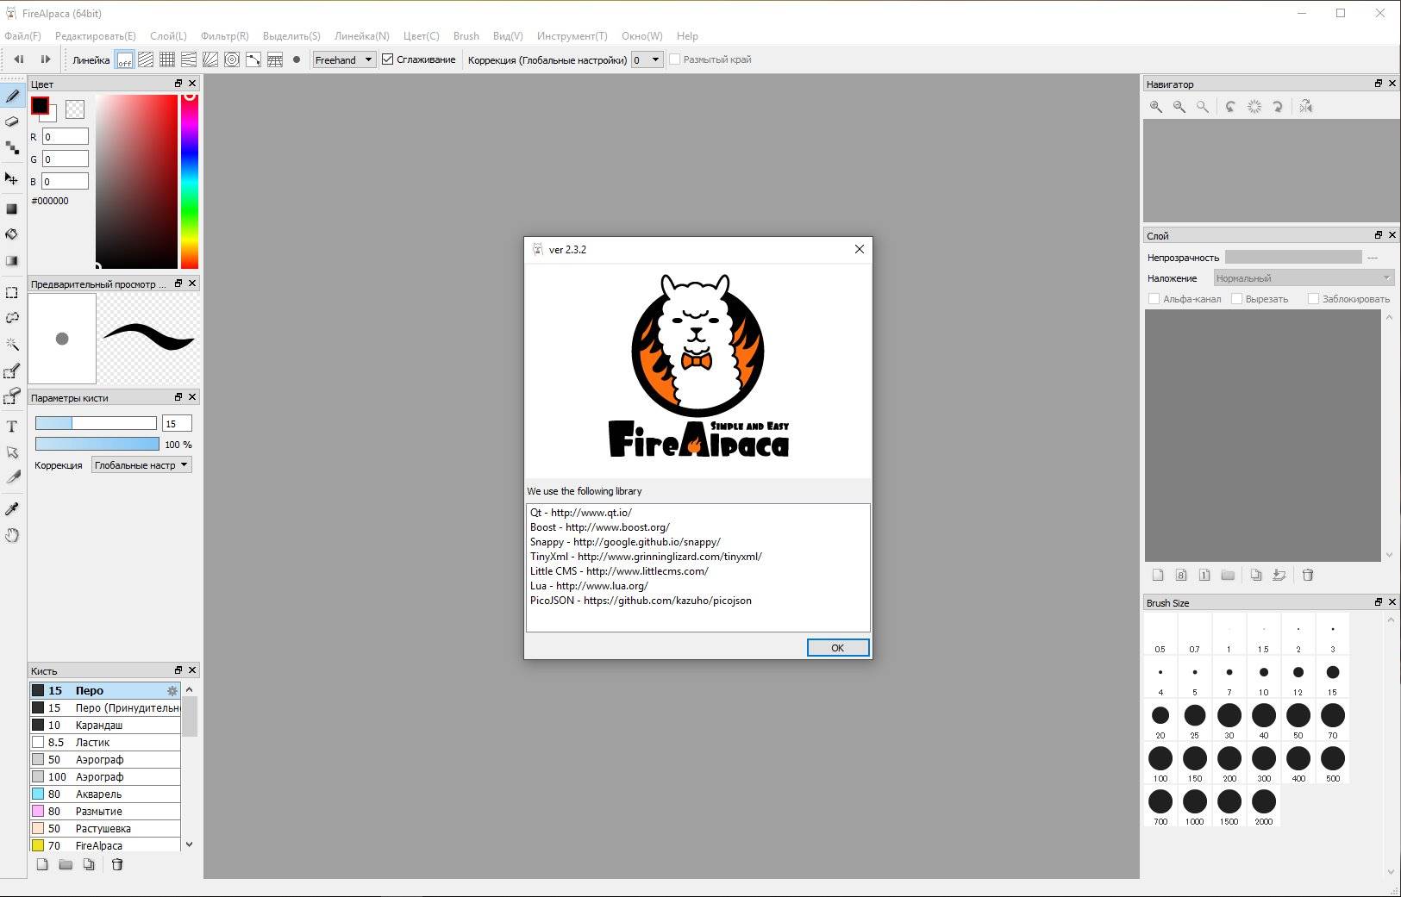Open the Freehand mode dropdown
This screenshot has width=1401, height=897.
[x=344, y=59]
